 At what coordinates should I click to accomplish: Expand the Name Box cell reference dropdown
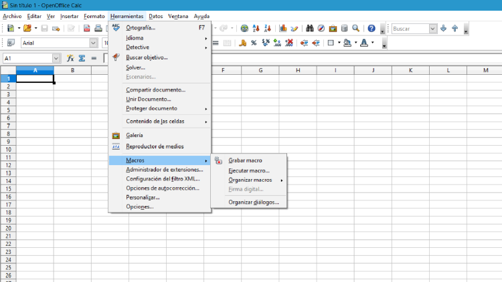click(x=56, y=59)
